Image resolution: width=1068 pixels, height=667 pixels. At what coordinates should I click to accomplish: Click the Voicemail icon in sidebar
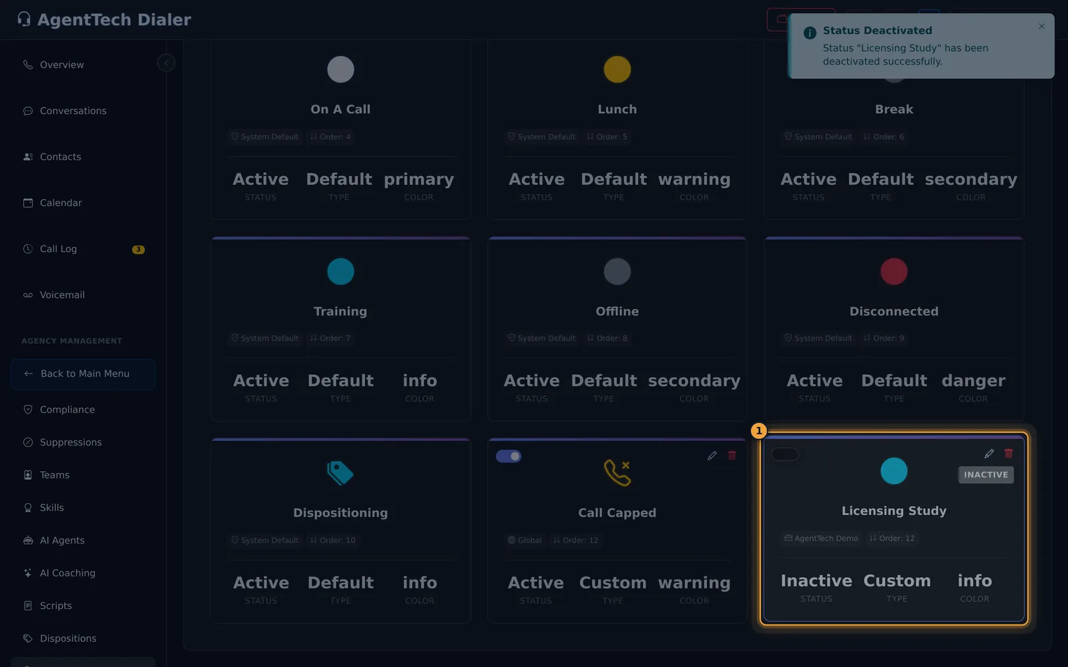28,295
